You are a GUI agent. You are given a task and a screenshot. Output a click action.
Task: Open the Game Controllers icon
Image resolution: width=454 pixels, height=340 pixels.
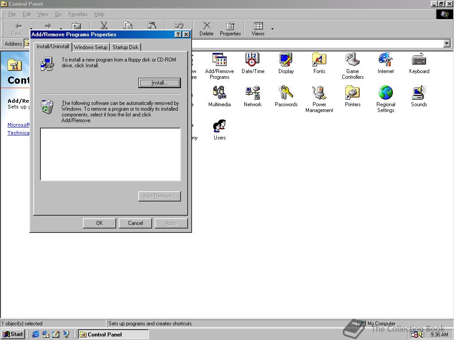click(x=352, y=66)
